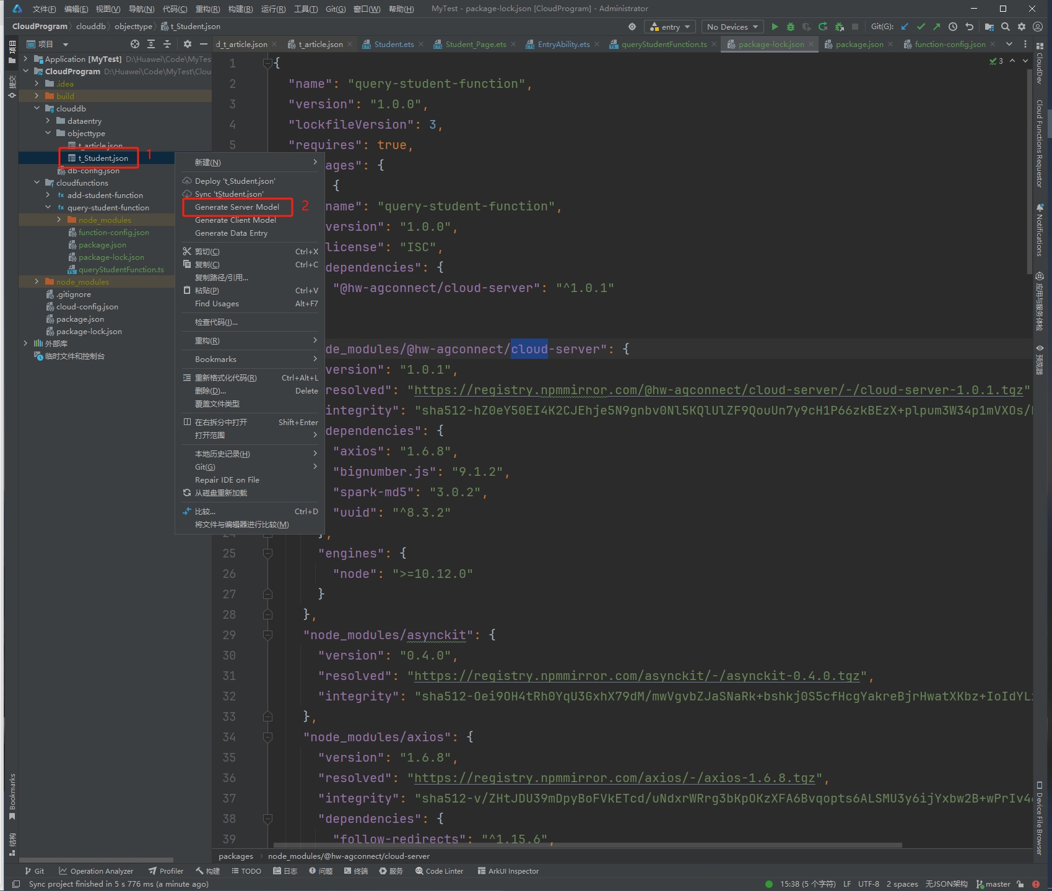
Task: Roll back changes with the undo icon
Action: click(969, 27)
